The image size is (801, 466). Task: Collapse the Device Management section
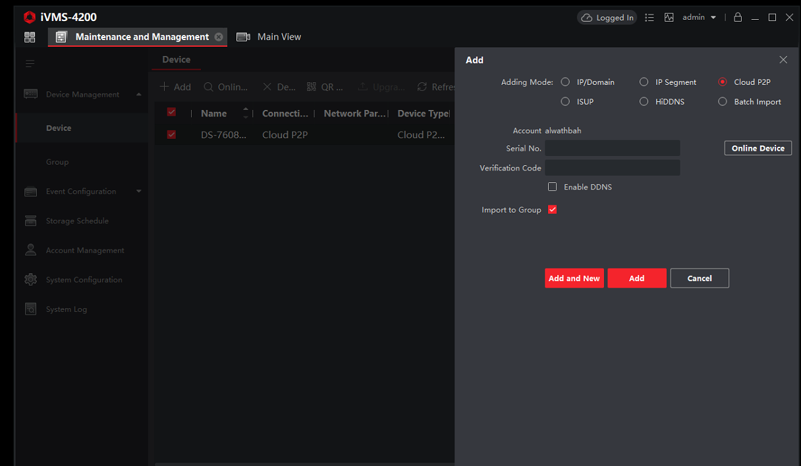[x=138, y=95]
